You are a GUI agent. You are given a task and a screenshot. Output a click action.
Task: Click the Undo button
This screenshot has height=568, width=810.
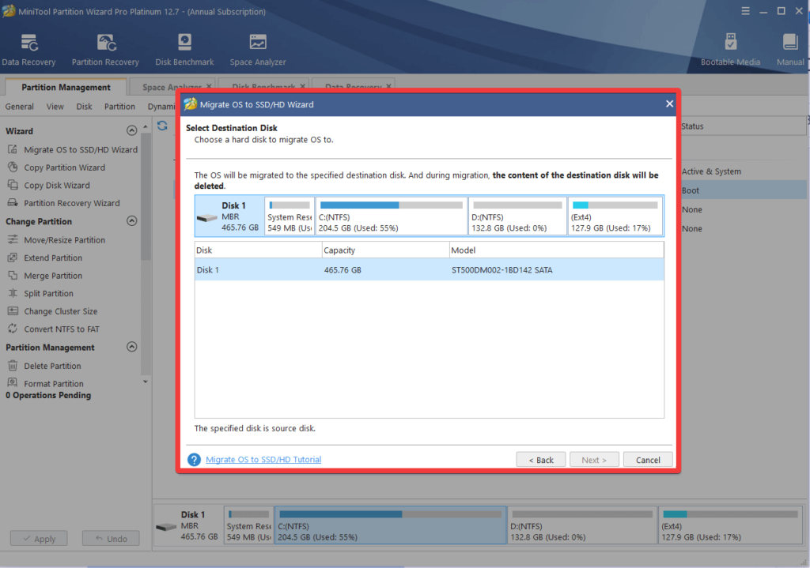tap(111, 539)
